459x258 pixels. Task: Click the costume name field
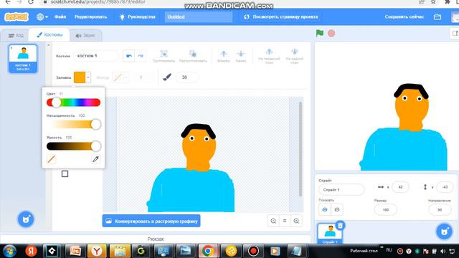95,56
